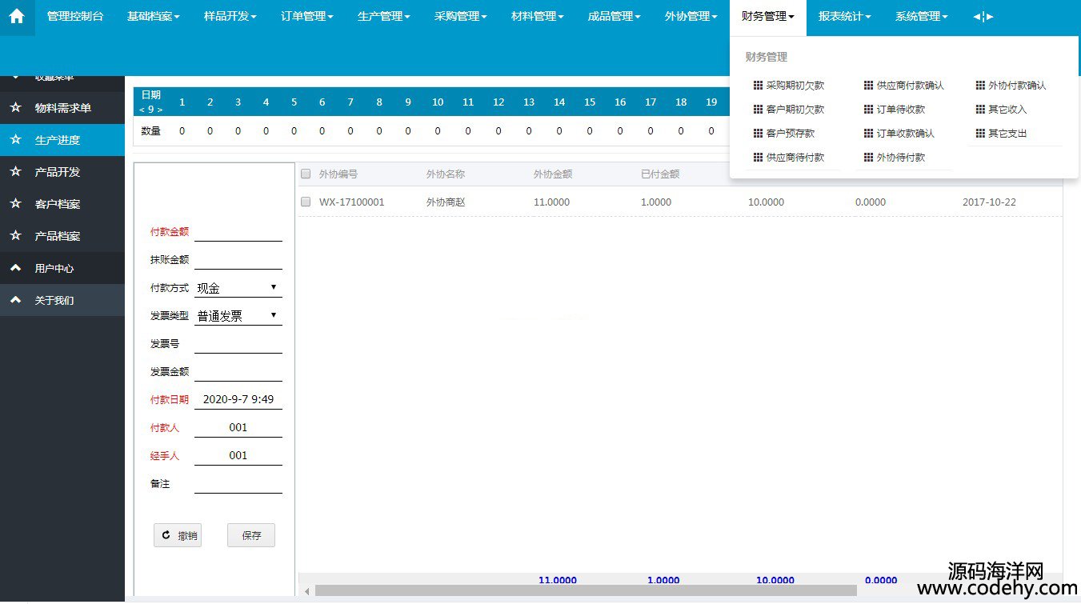This screenshot has width=1081, height=604.
Task: Collapse the 用户中心 sidebar section
Action: coord(62,268)
